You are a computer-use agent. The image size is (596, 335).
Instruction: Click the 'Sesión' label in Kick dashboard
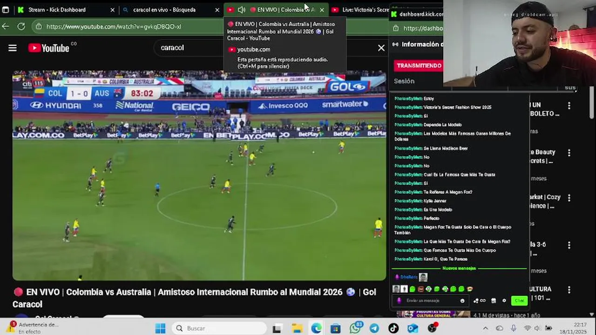(404, 81)
